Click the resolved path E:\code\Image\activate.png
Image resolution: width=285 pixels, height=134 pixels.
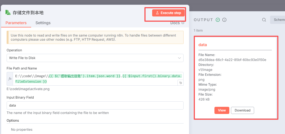28,89
